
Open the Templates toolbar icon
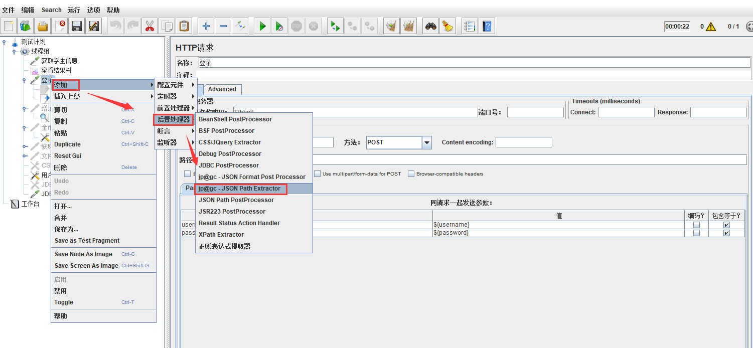26,26
